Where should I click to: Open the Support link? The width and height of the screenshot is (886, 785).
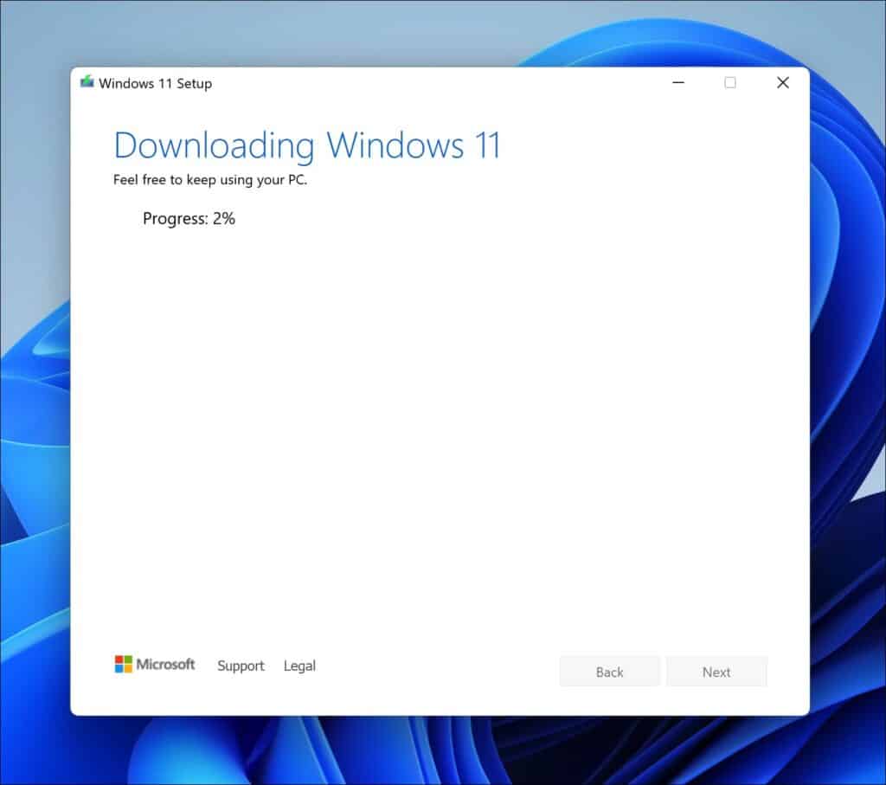tap(241, 666)
